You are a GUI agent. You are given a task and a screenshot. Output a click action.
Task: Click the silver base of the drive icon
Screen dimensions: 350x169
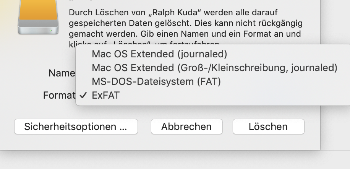pos(39,30)
